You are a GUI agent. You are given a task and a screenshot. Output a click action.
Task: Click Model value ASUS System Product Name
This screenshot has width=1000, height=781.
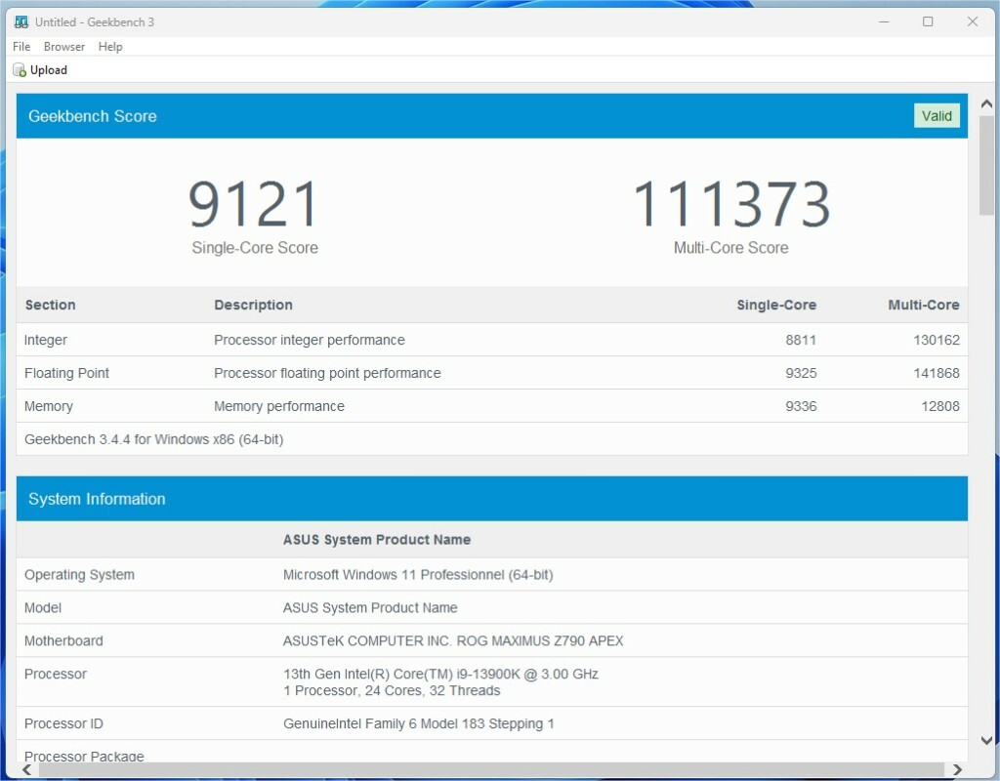point(370,607)
